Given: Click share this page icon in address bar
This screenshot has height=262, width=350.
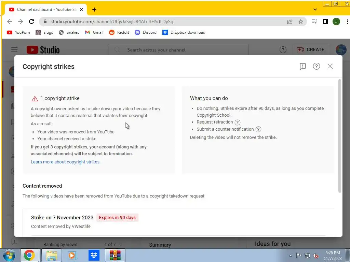Looking at the screenshot, I should click(x=290, y=21).
